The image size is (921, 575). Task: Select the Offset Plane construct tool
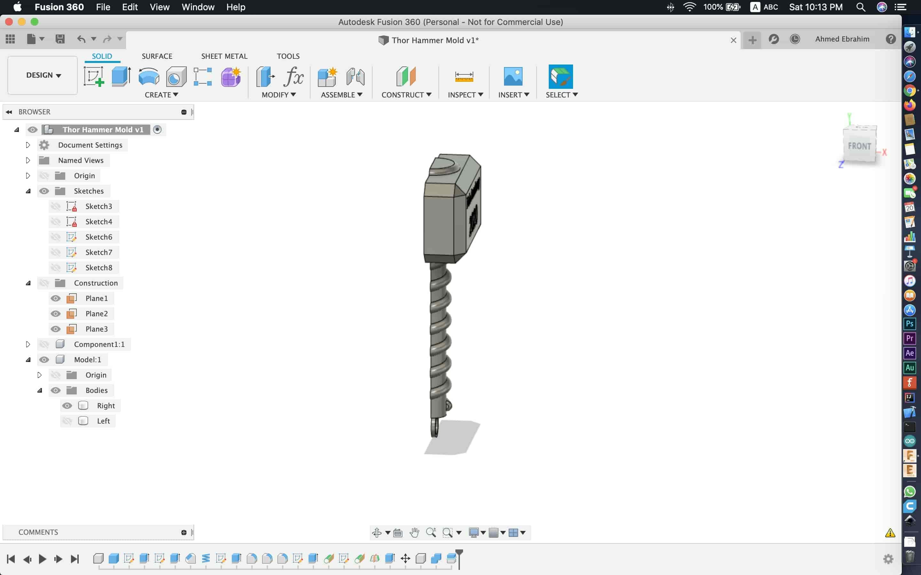(406, 76)
